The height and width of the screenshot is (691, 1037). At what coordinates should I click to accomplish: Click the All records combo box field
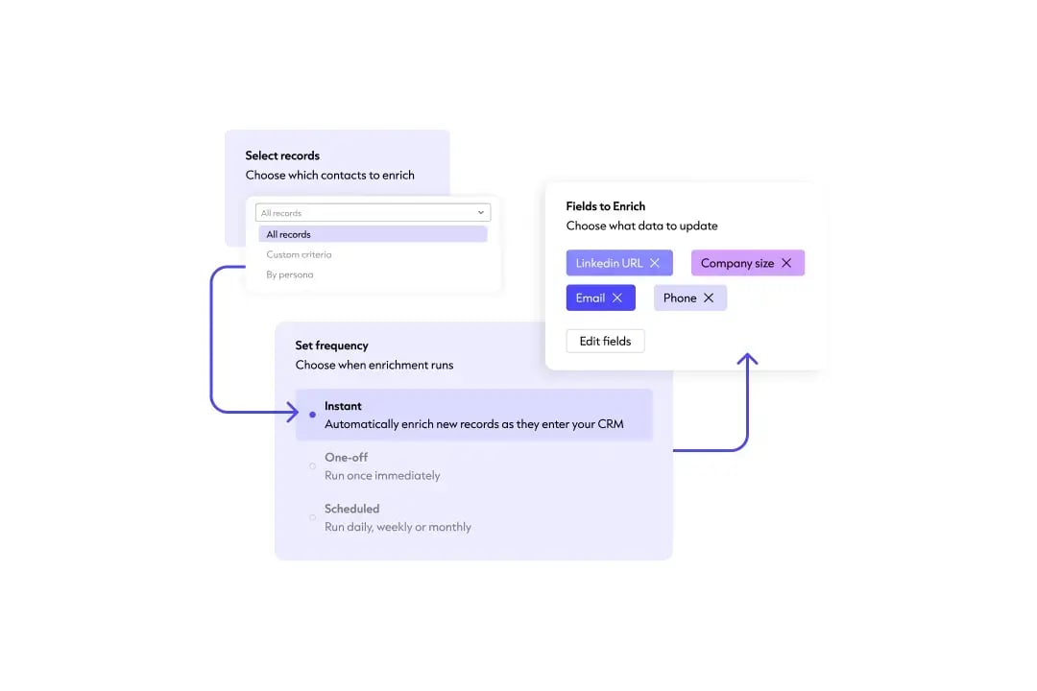365,213
